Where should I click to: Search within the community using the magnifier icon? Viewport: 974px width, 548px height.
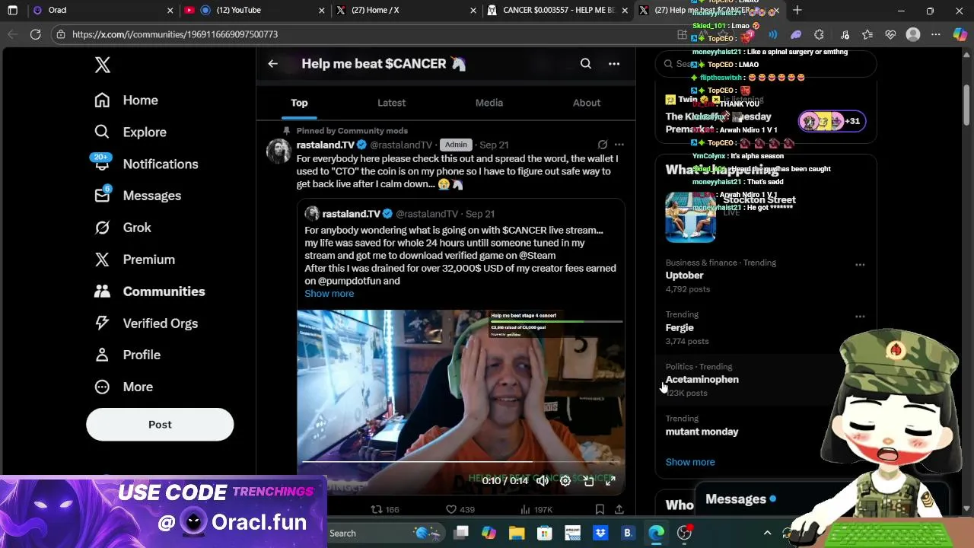click(x=586, y=64)
